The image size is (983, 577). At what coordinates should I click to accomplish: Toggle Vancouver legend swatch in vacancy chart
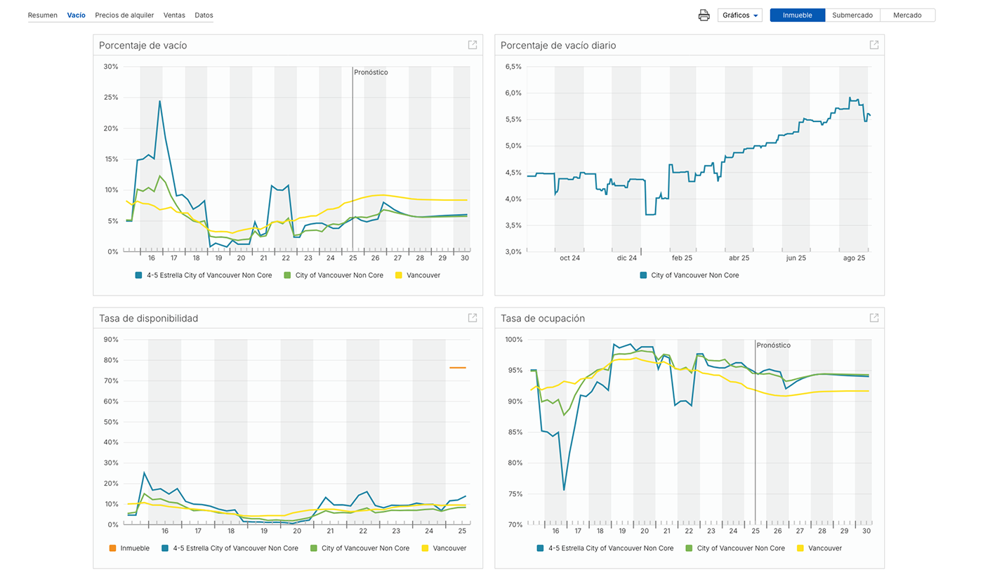click(399, 276)
